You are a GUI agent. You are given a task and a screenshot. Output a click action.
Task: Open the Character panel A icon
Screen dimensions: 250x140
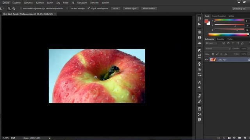200,82
